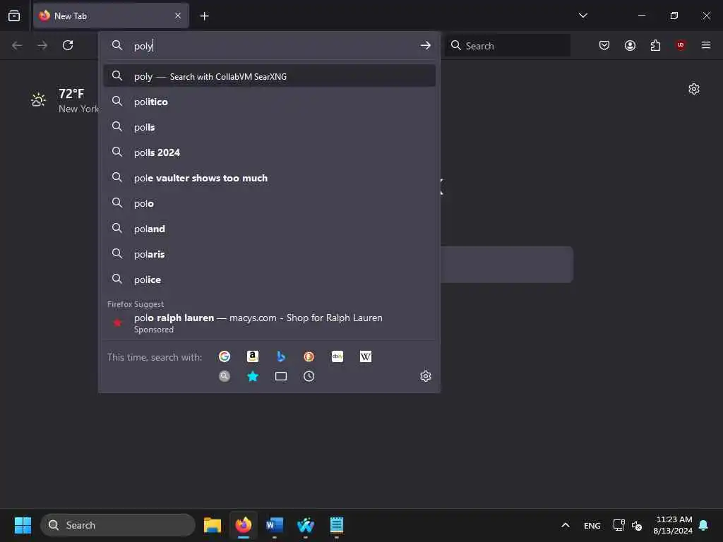This screenshot has width=723, height=542.
Task: Show hidden system tray icons
Action: pos(566,525)
